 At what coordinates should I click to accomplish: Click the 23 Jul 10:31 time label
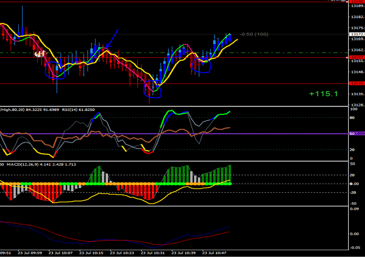click(152, 253)
